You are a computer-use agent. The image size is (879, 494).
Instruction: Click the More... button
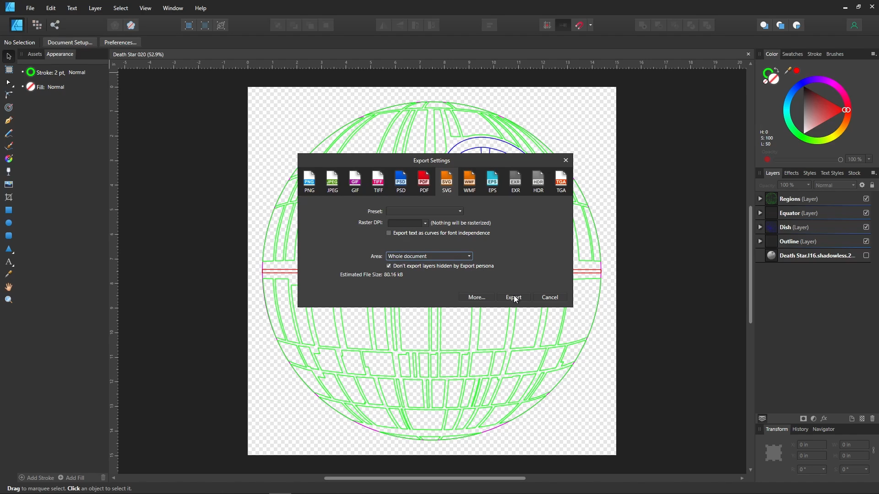476,297
